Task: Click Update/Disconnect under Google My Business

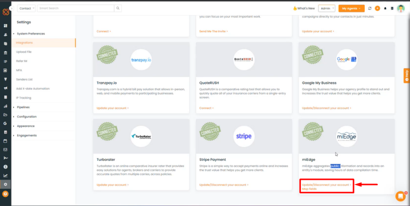Action: 326,108
